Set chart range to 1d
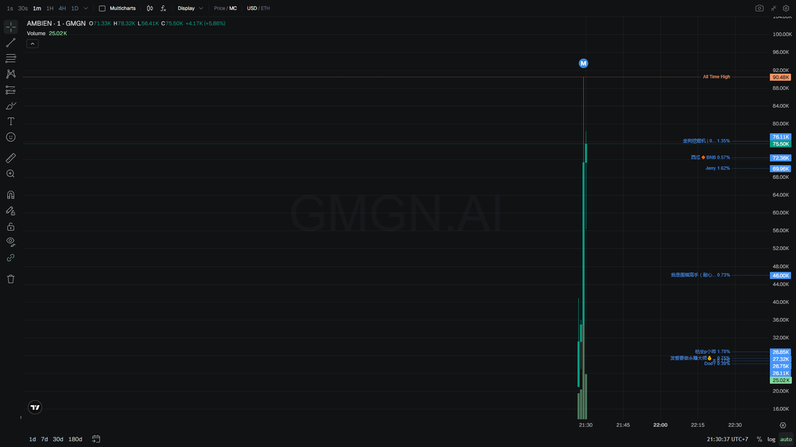Viewport: 796px width, 447px height. pos(33,439)
